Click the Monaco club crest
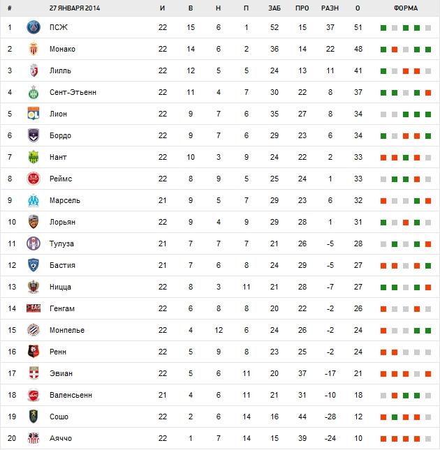This screenshot has height=450, width=440. click(x=33, y=50)
